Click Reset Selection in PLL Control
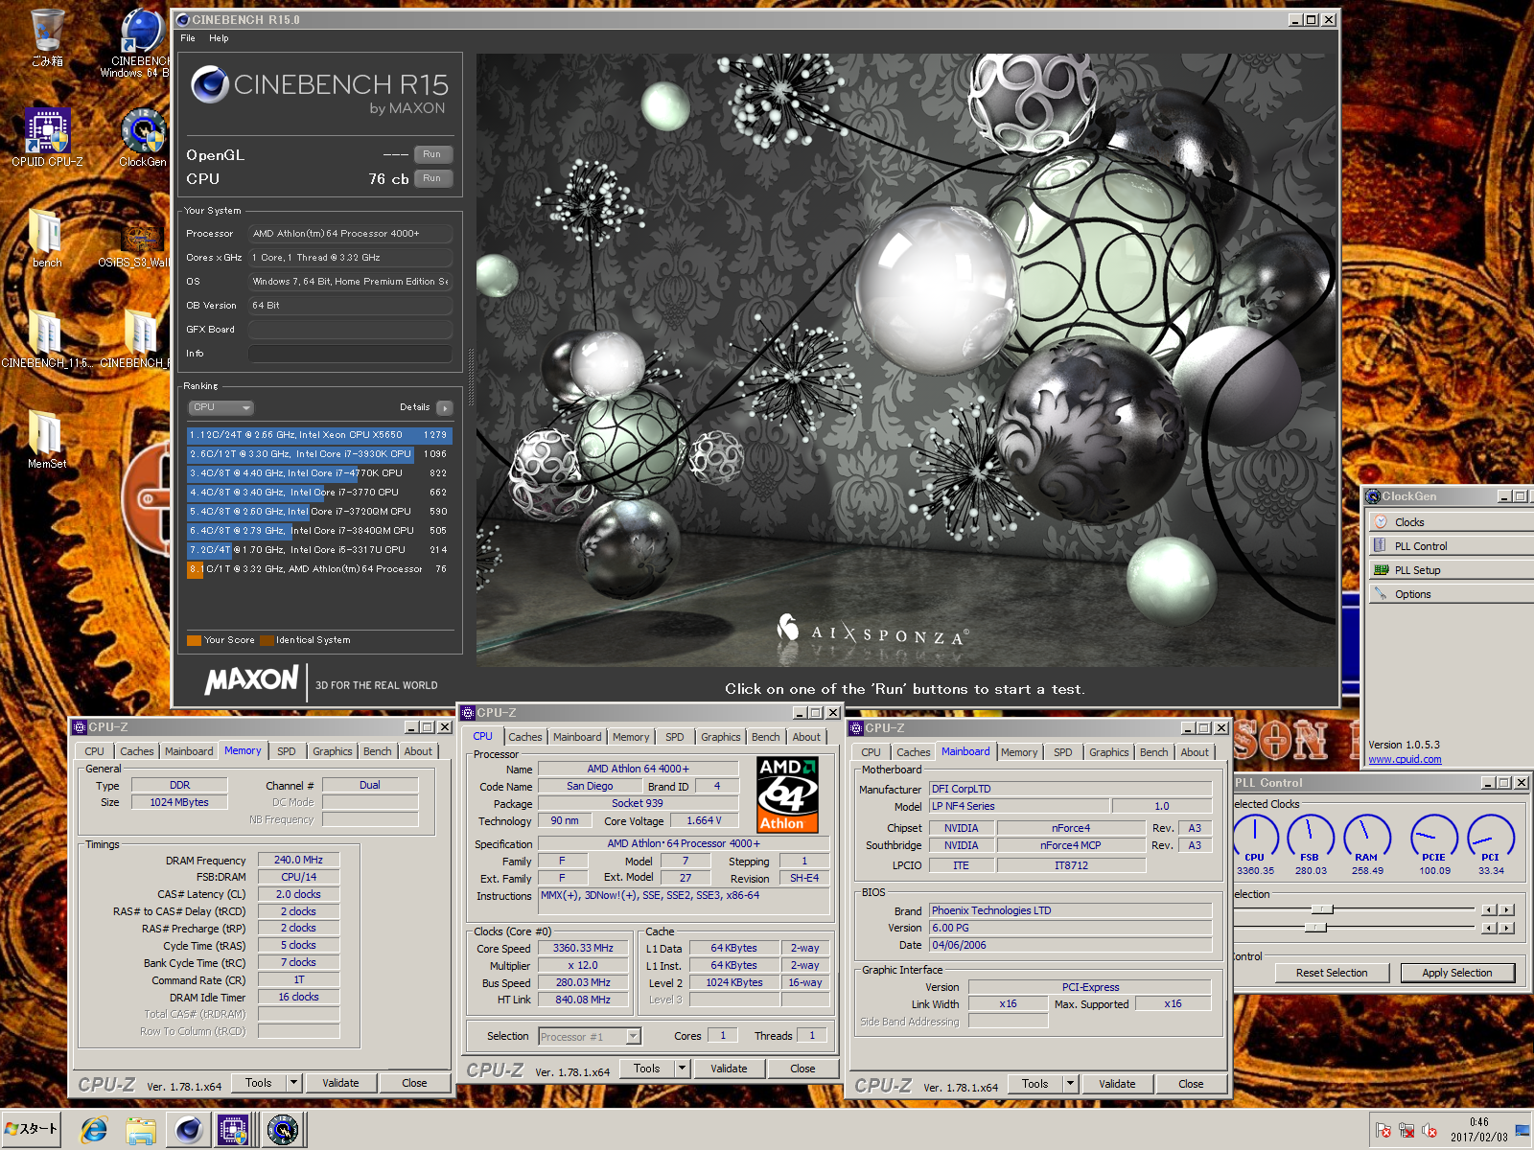 point(1332,973)
